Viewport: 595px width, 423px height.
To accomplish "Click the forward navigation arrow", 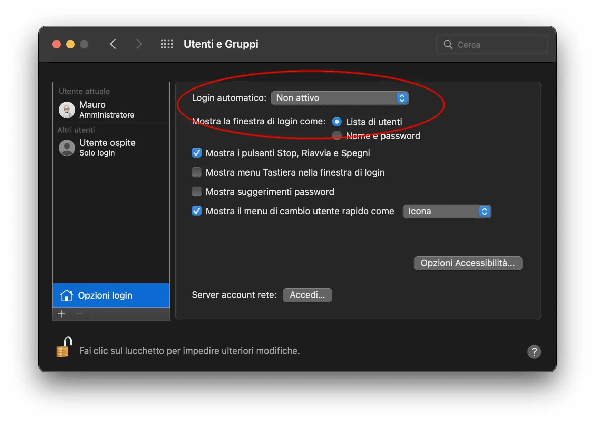I will [x=139, y=44].
